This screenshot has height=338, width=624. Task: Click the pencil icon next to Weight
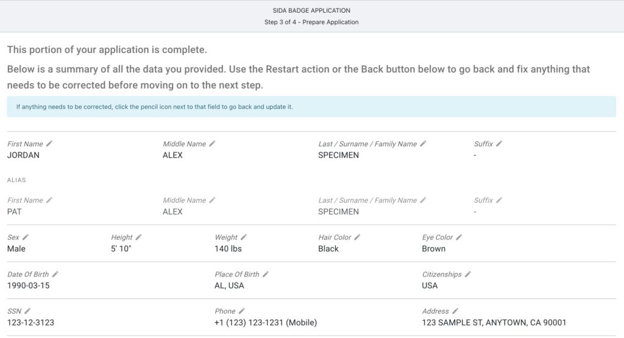[244, 237]
